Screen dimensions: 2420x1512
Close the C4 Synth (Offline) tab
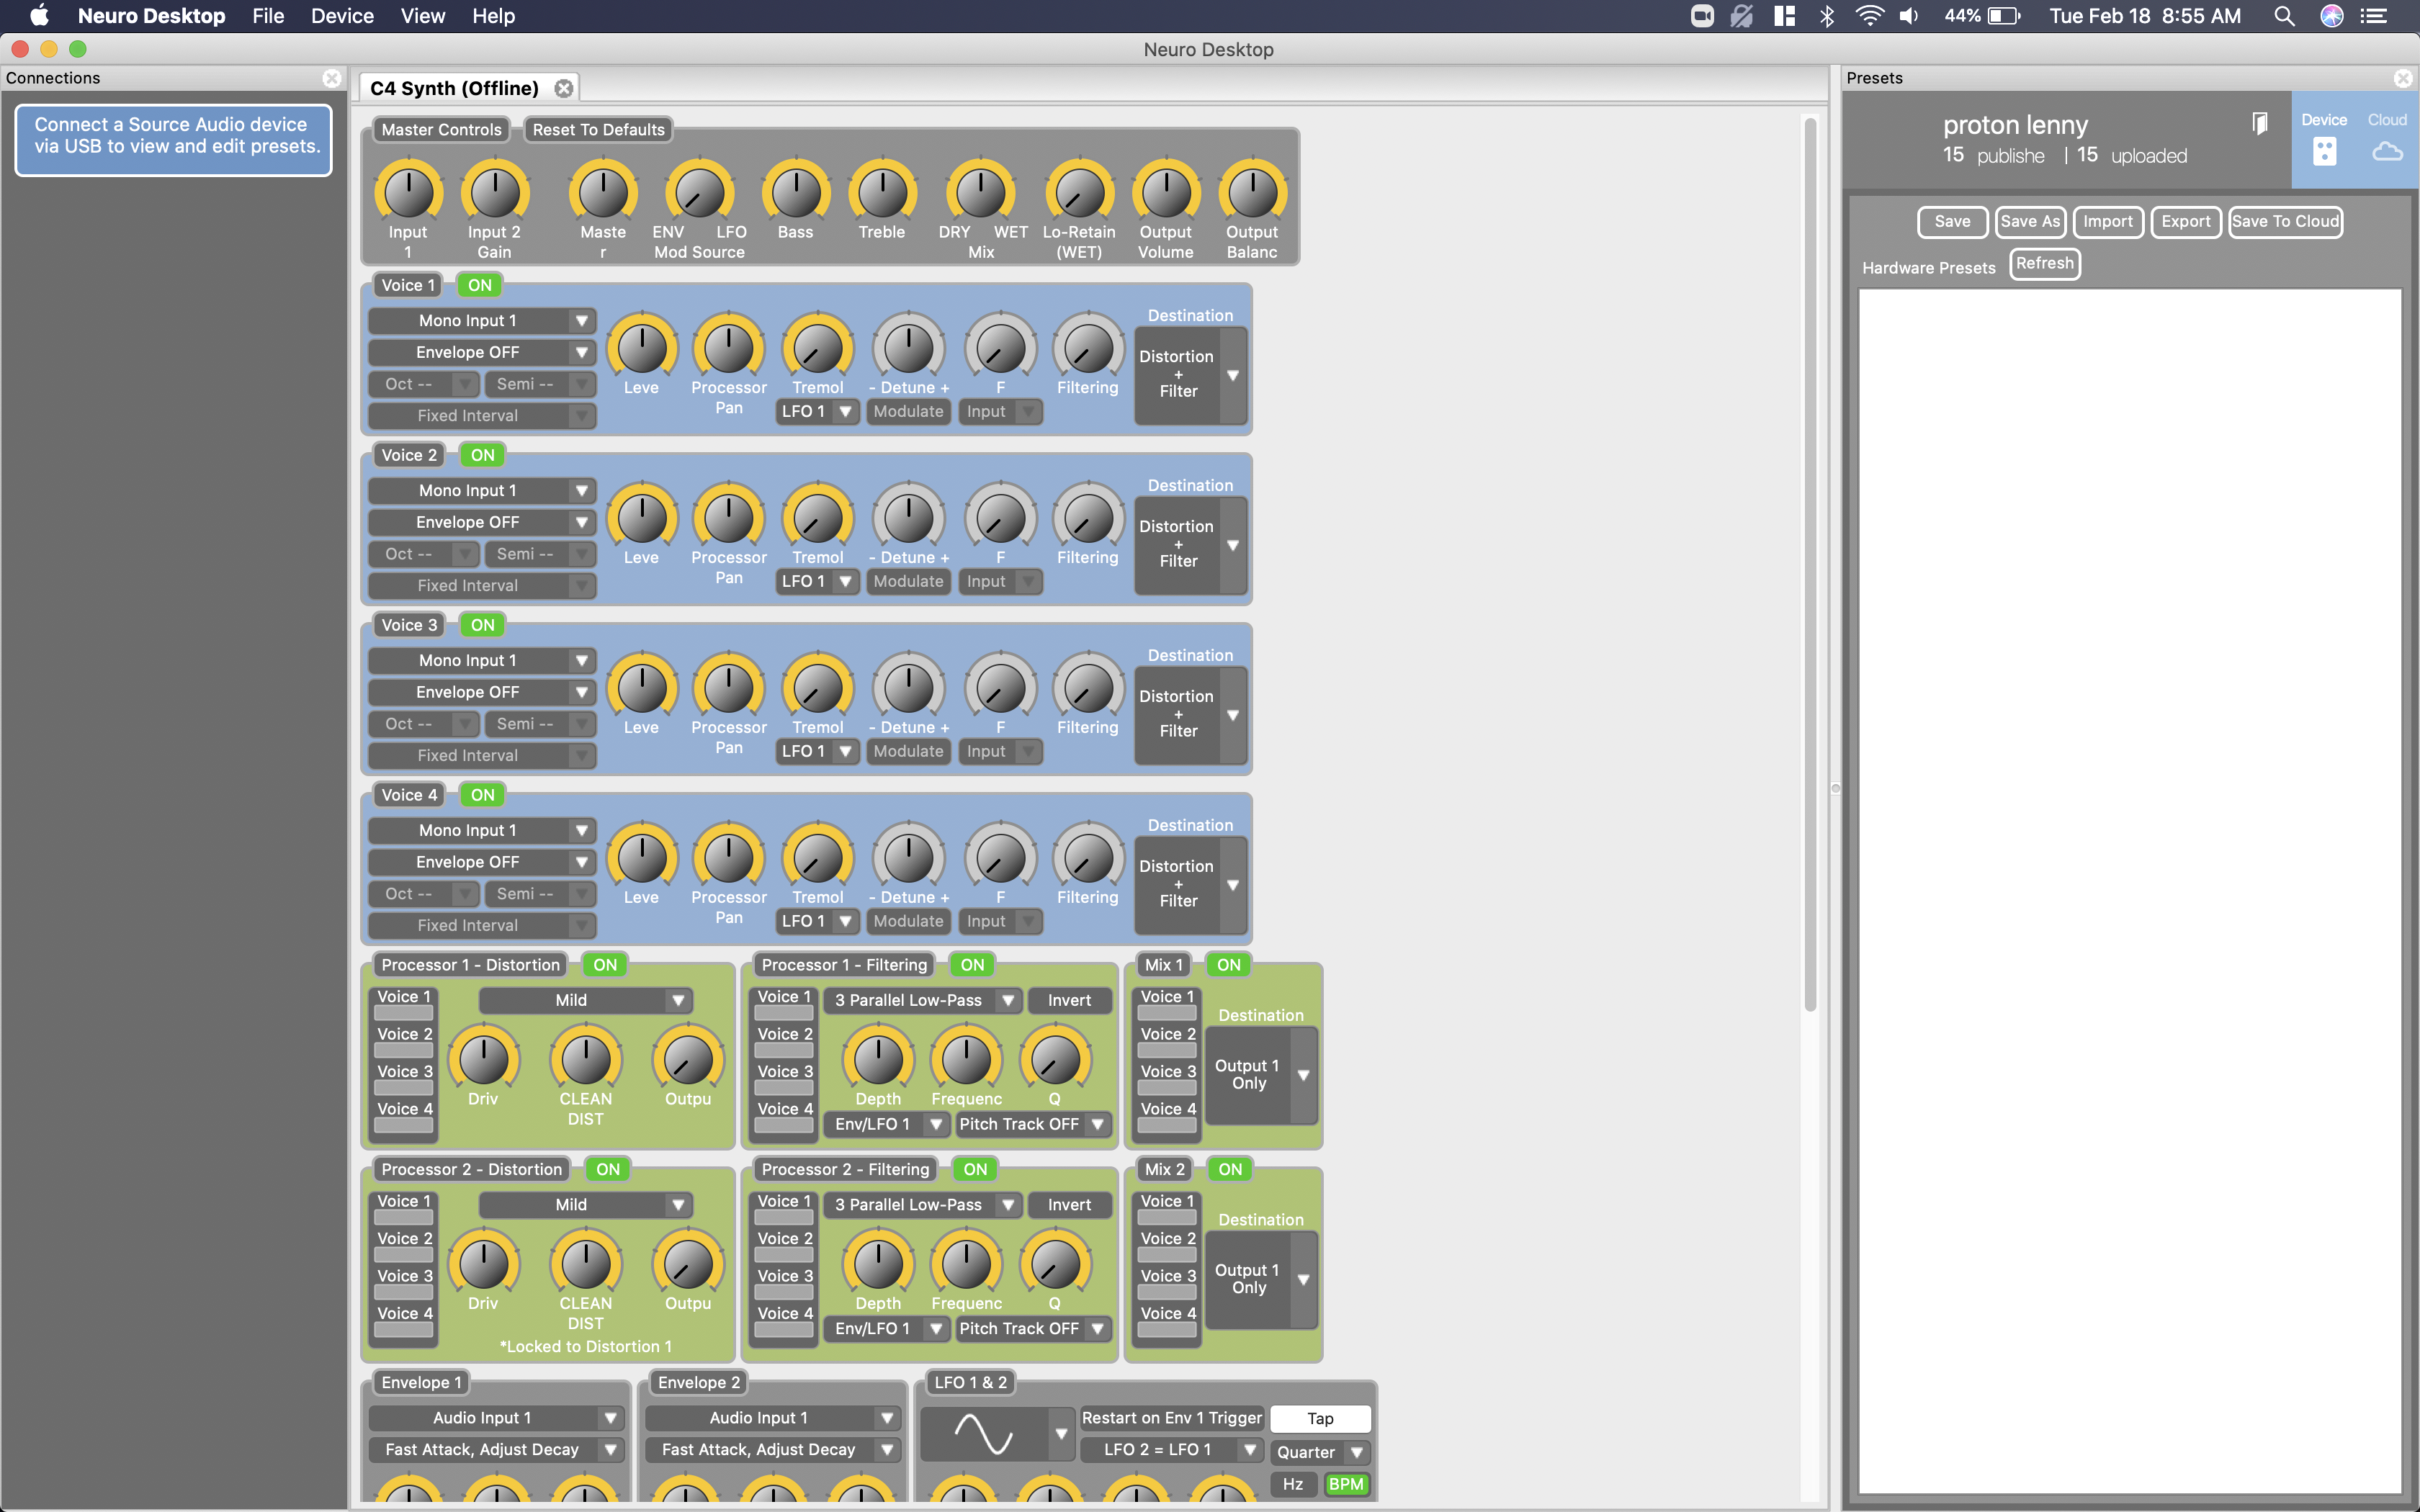(x=564, y=88)
